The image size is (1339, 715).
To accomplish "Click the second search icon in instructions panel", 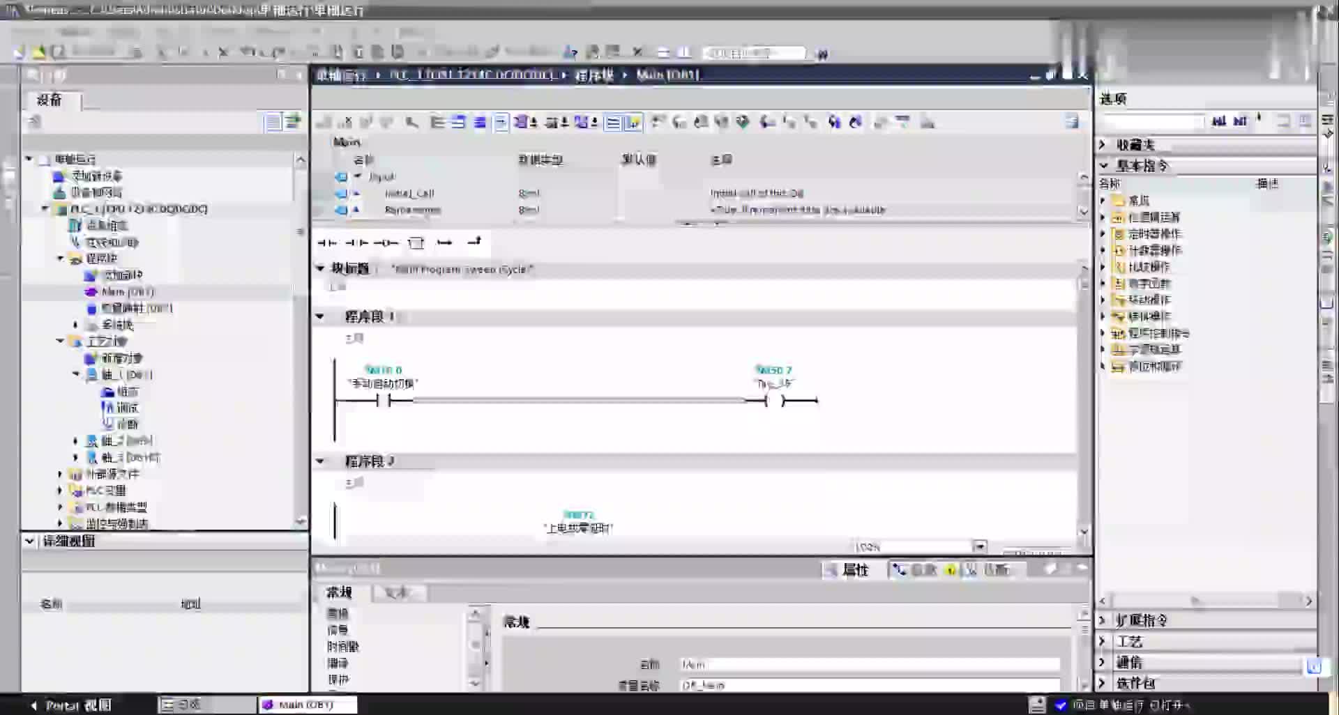I will (x=1239, y=121).
